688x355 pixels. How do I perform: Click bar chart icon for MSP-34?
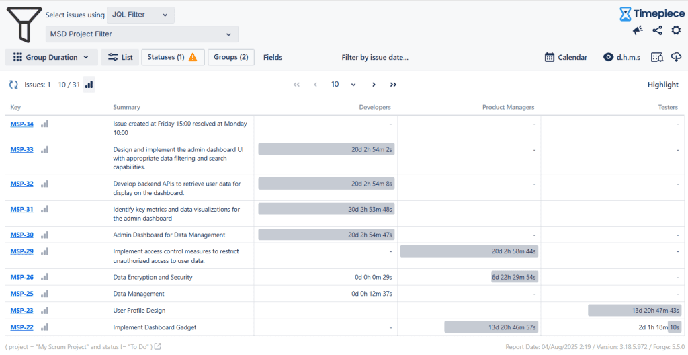pyautogui.click(x=45, y=124)
